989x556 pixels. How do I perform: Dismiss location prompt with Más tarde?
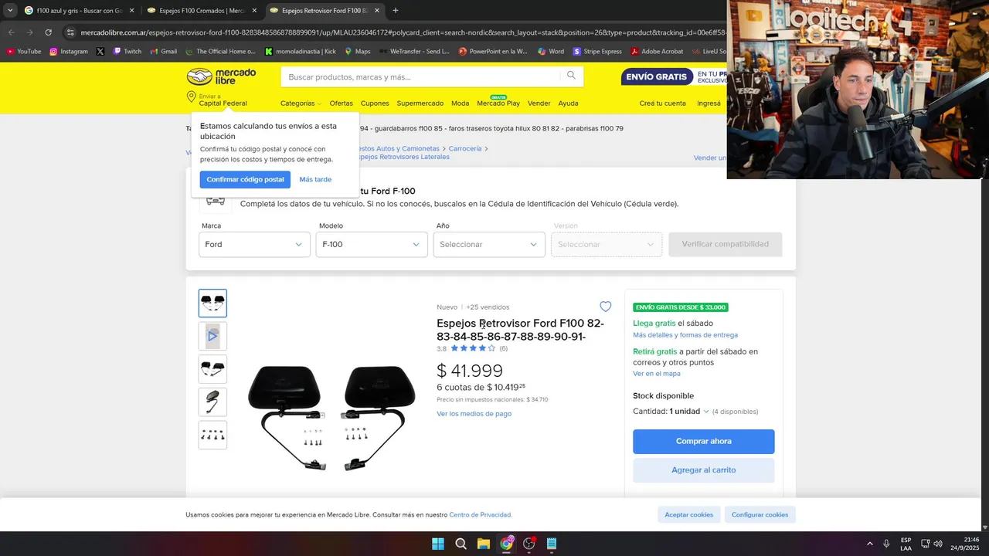pyautogui.click(x=315, y=179)
